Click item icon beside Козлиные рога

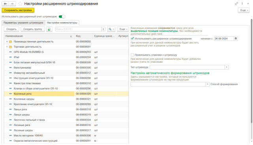tap(11, 94)
